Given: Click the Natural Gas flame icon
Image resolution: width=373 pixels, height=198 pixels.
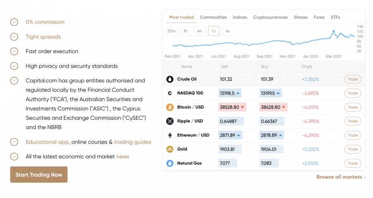Looking at the screenshot, I should [170, 163].
